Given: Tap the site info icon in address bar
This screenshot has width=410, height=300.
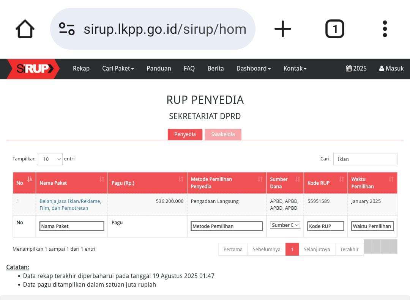Looking at the screenshot, I should click(x=67, y=29).
